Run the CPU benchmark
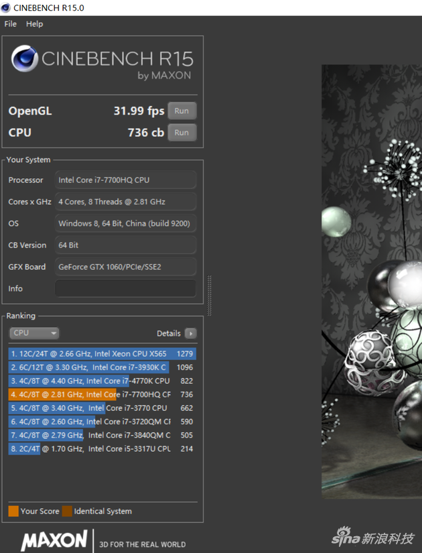The width and height of the screenshot is (422, 553). 182,133
